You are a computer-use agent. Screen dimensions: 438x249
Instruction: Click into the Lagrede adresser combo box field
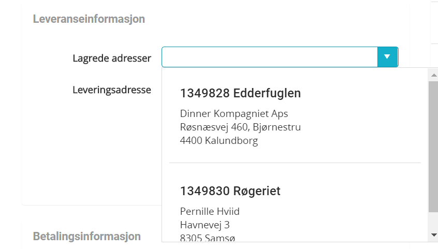coord(269,57)
